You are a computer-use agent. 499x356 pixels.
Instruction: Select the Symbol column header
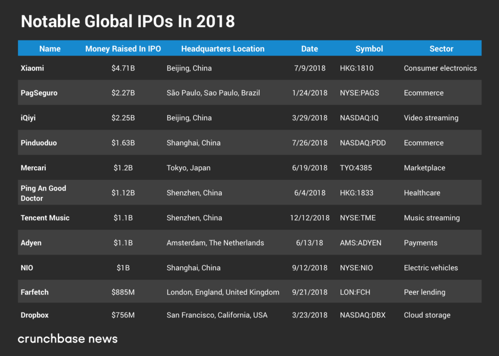(369, 49)
